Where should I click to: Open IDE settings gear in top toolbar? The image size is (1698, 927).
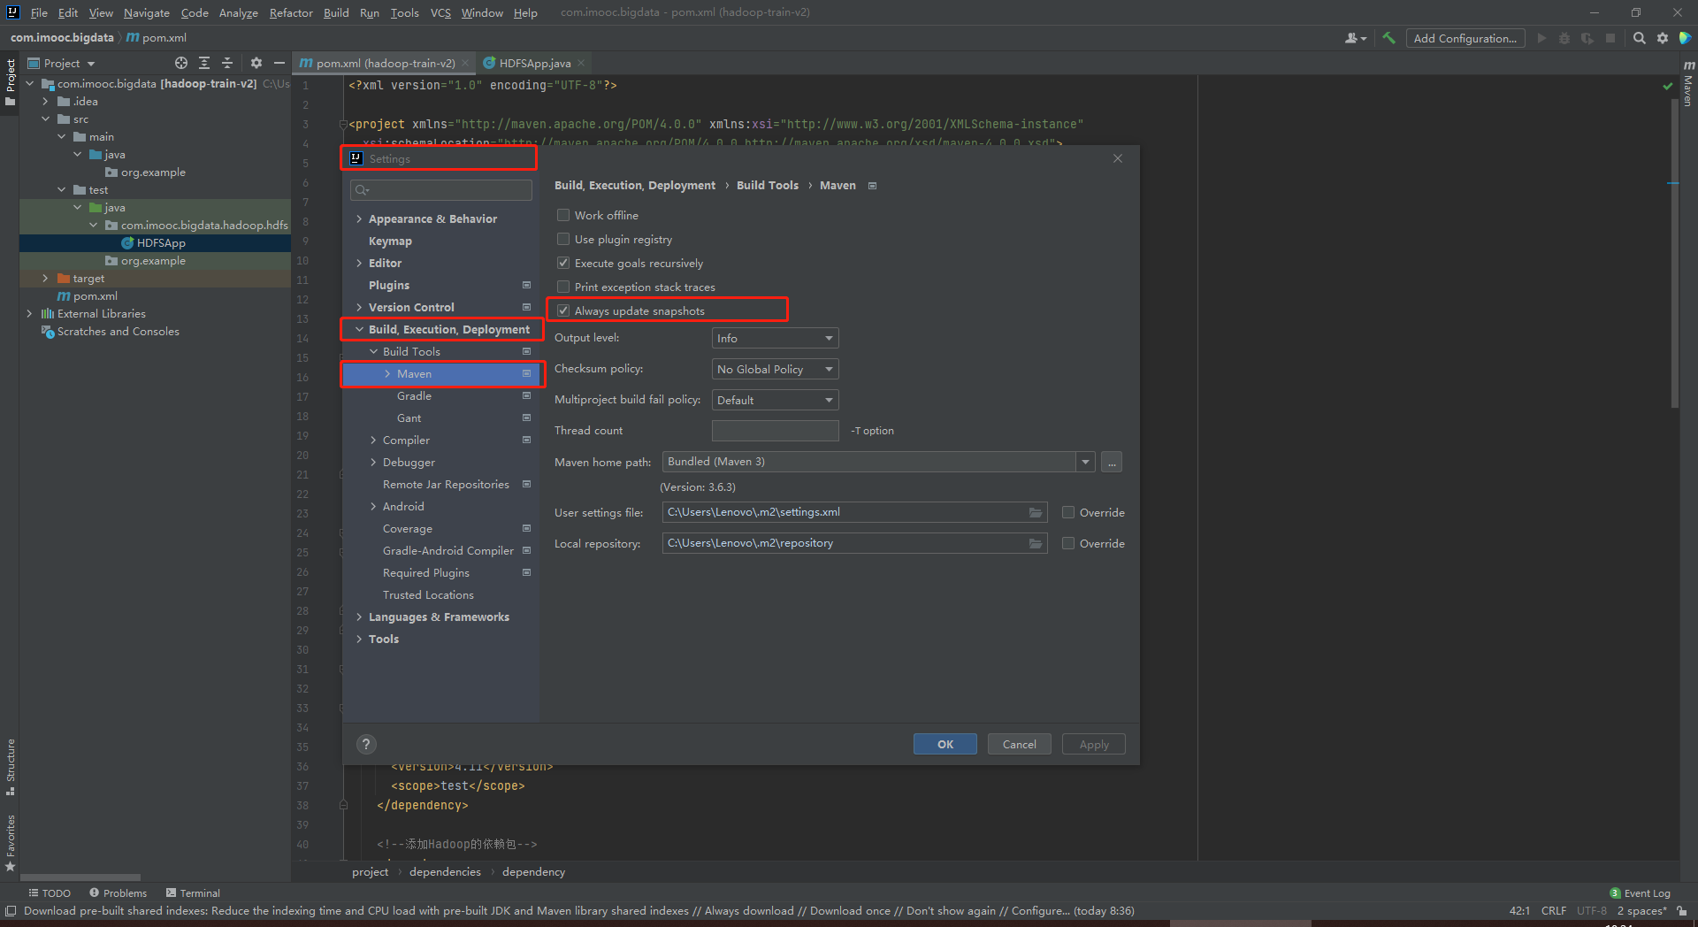tap(1663, 38)
